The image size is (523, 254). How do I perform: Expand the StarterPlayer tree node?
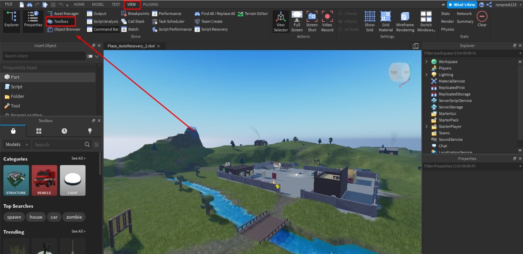coord(426,126)
